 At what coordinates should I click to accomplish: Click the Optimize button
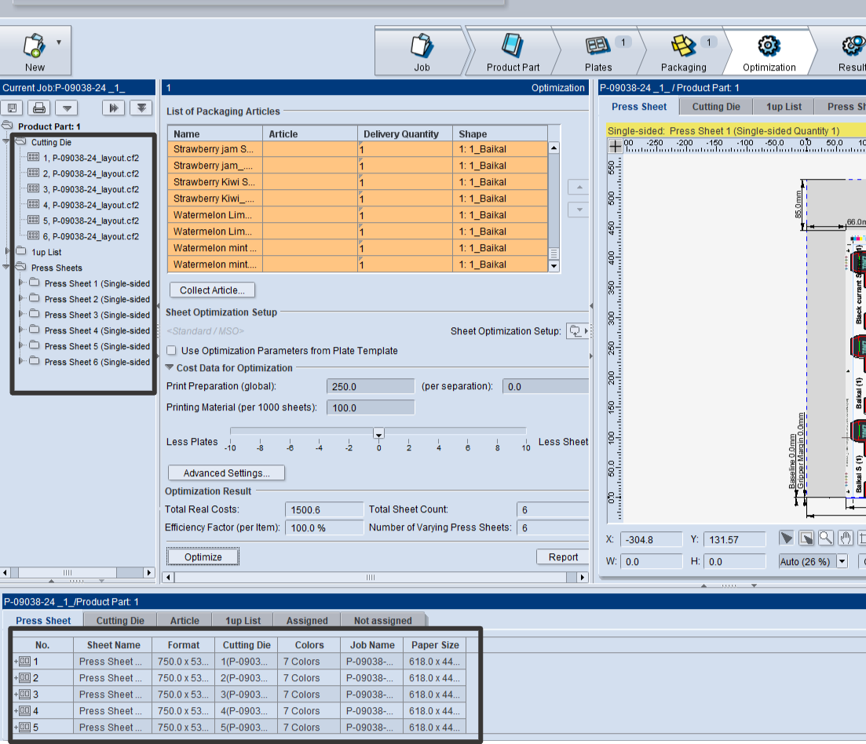click(203, 557)
